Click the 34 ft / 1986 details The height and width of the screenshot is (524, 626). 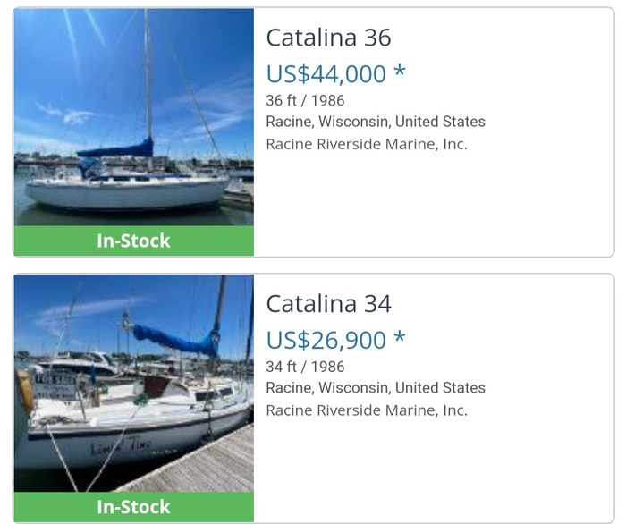305,367
